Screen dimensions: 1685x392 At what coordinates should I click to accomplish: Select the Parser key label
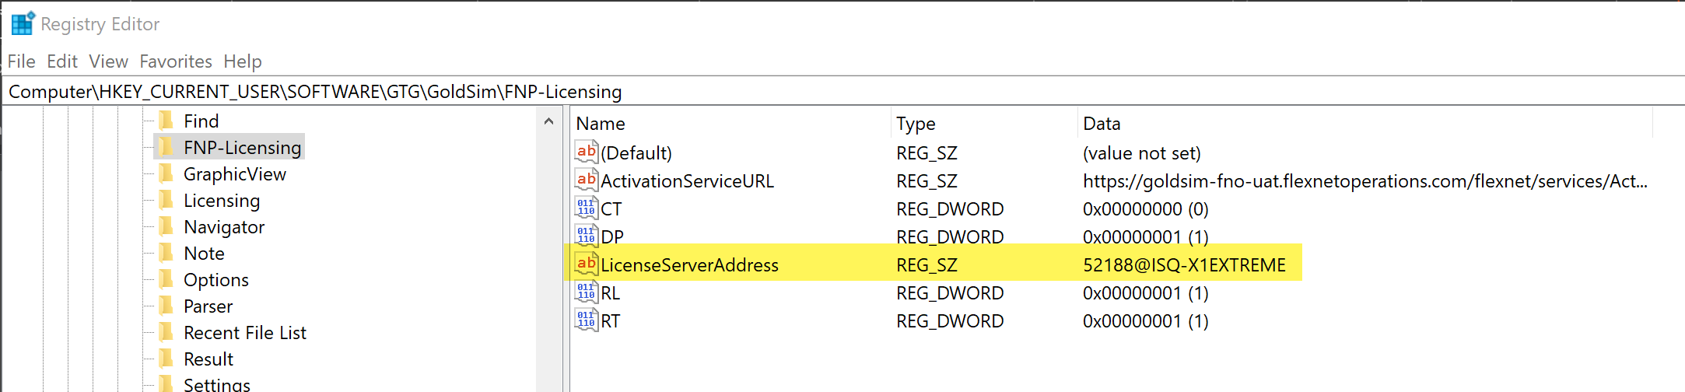(208, 306)
